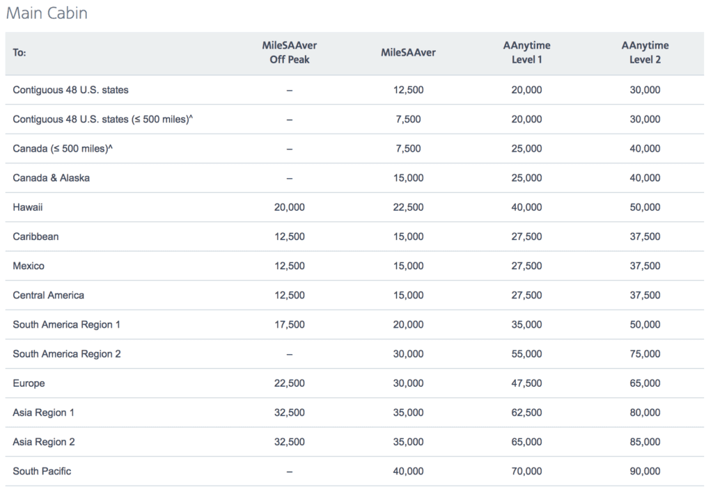This screenshot has height=496, width=713.
Task: Click the South Pacific row label
Action: click(x=42, y=471)
